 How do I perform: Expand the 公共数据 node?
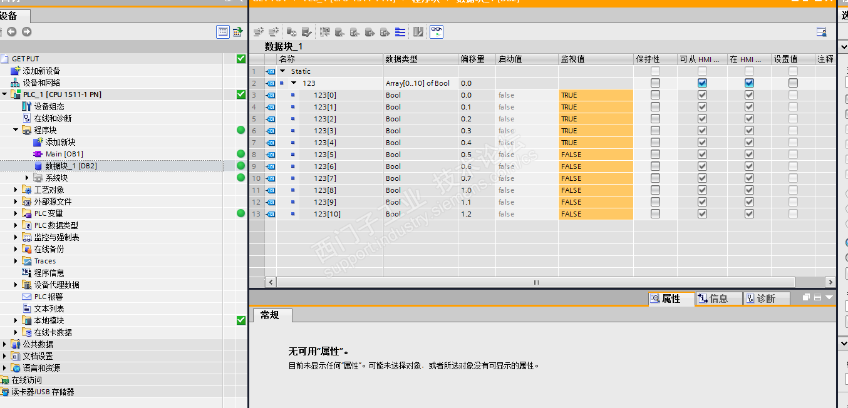[4, 344]
